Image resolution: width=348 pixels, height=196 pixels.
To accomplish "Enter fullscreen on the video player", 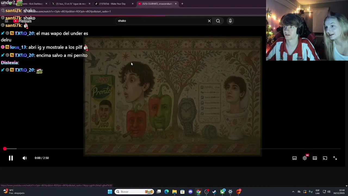I will click(x=335, y=158).
